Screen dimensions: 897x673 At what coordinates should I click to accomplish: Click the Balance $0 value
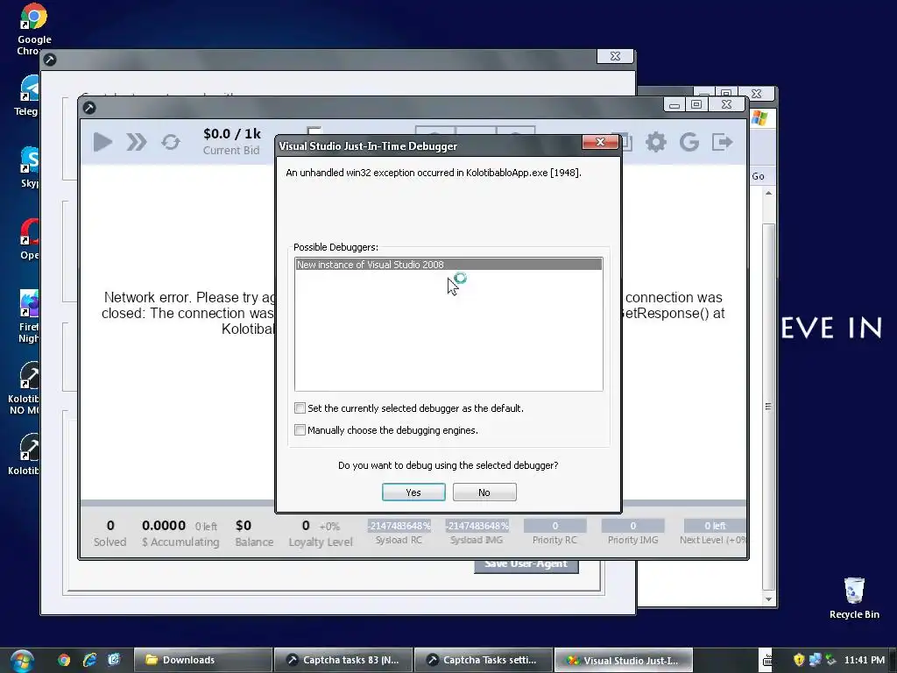click(x=254, y=533)
